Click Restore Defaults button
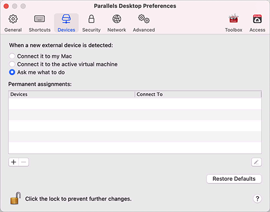The width and height of the screenshot is (270, 212). click(234, 179)
